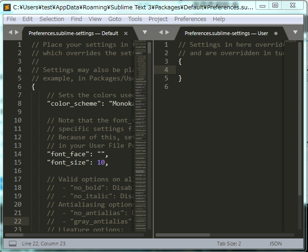Open the Tools menu

pyautogui.click(x=135, y=19)
